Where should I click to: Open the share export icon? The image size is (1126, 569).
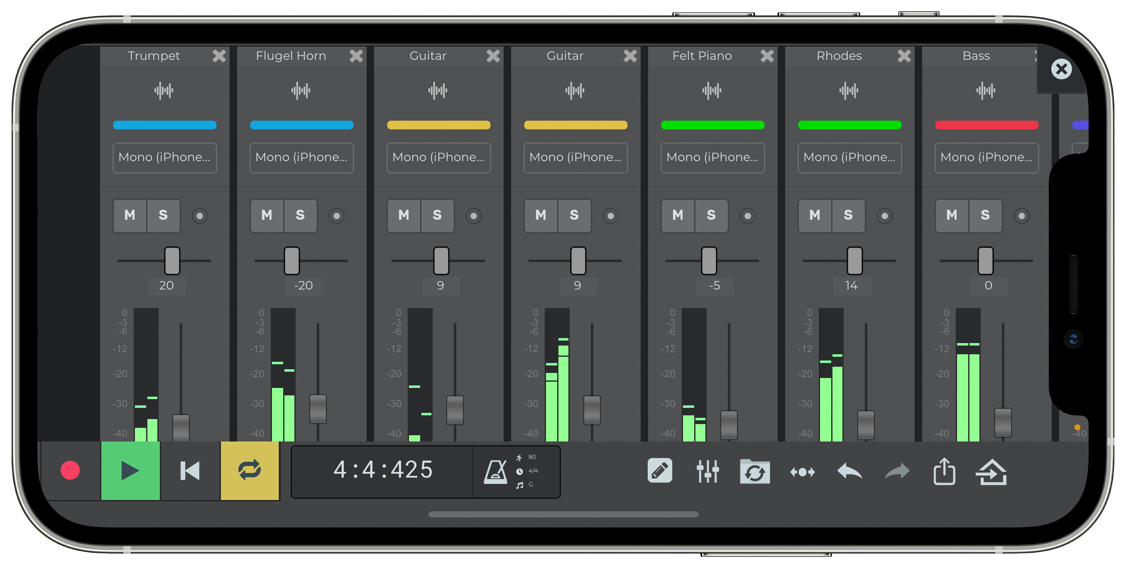click(944, 471)
